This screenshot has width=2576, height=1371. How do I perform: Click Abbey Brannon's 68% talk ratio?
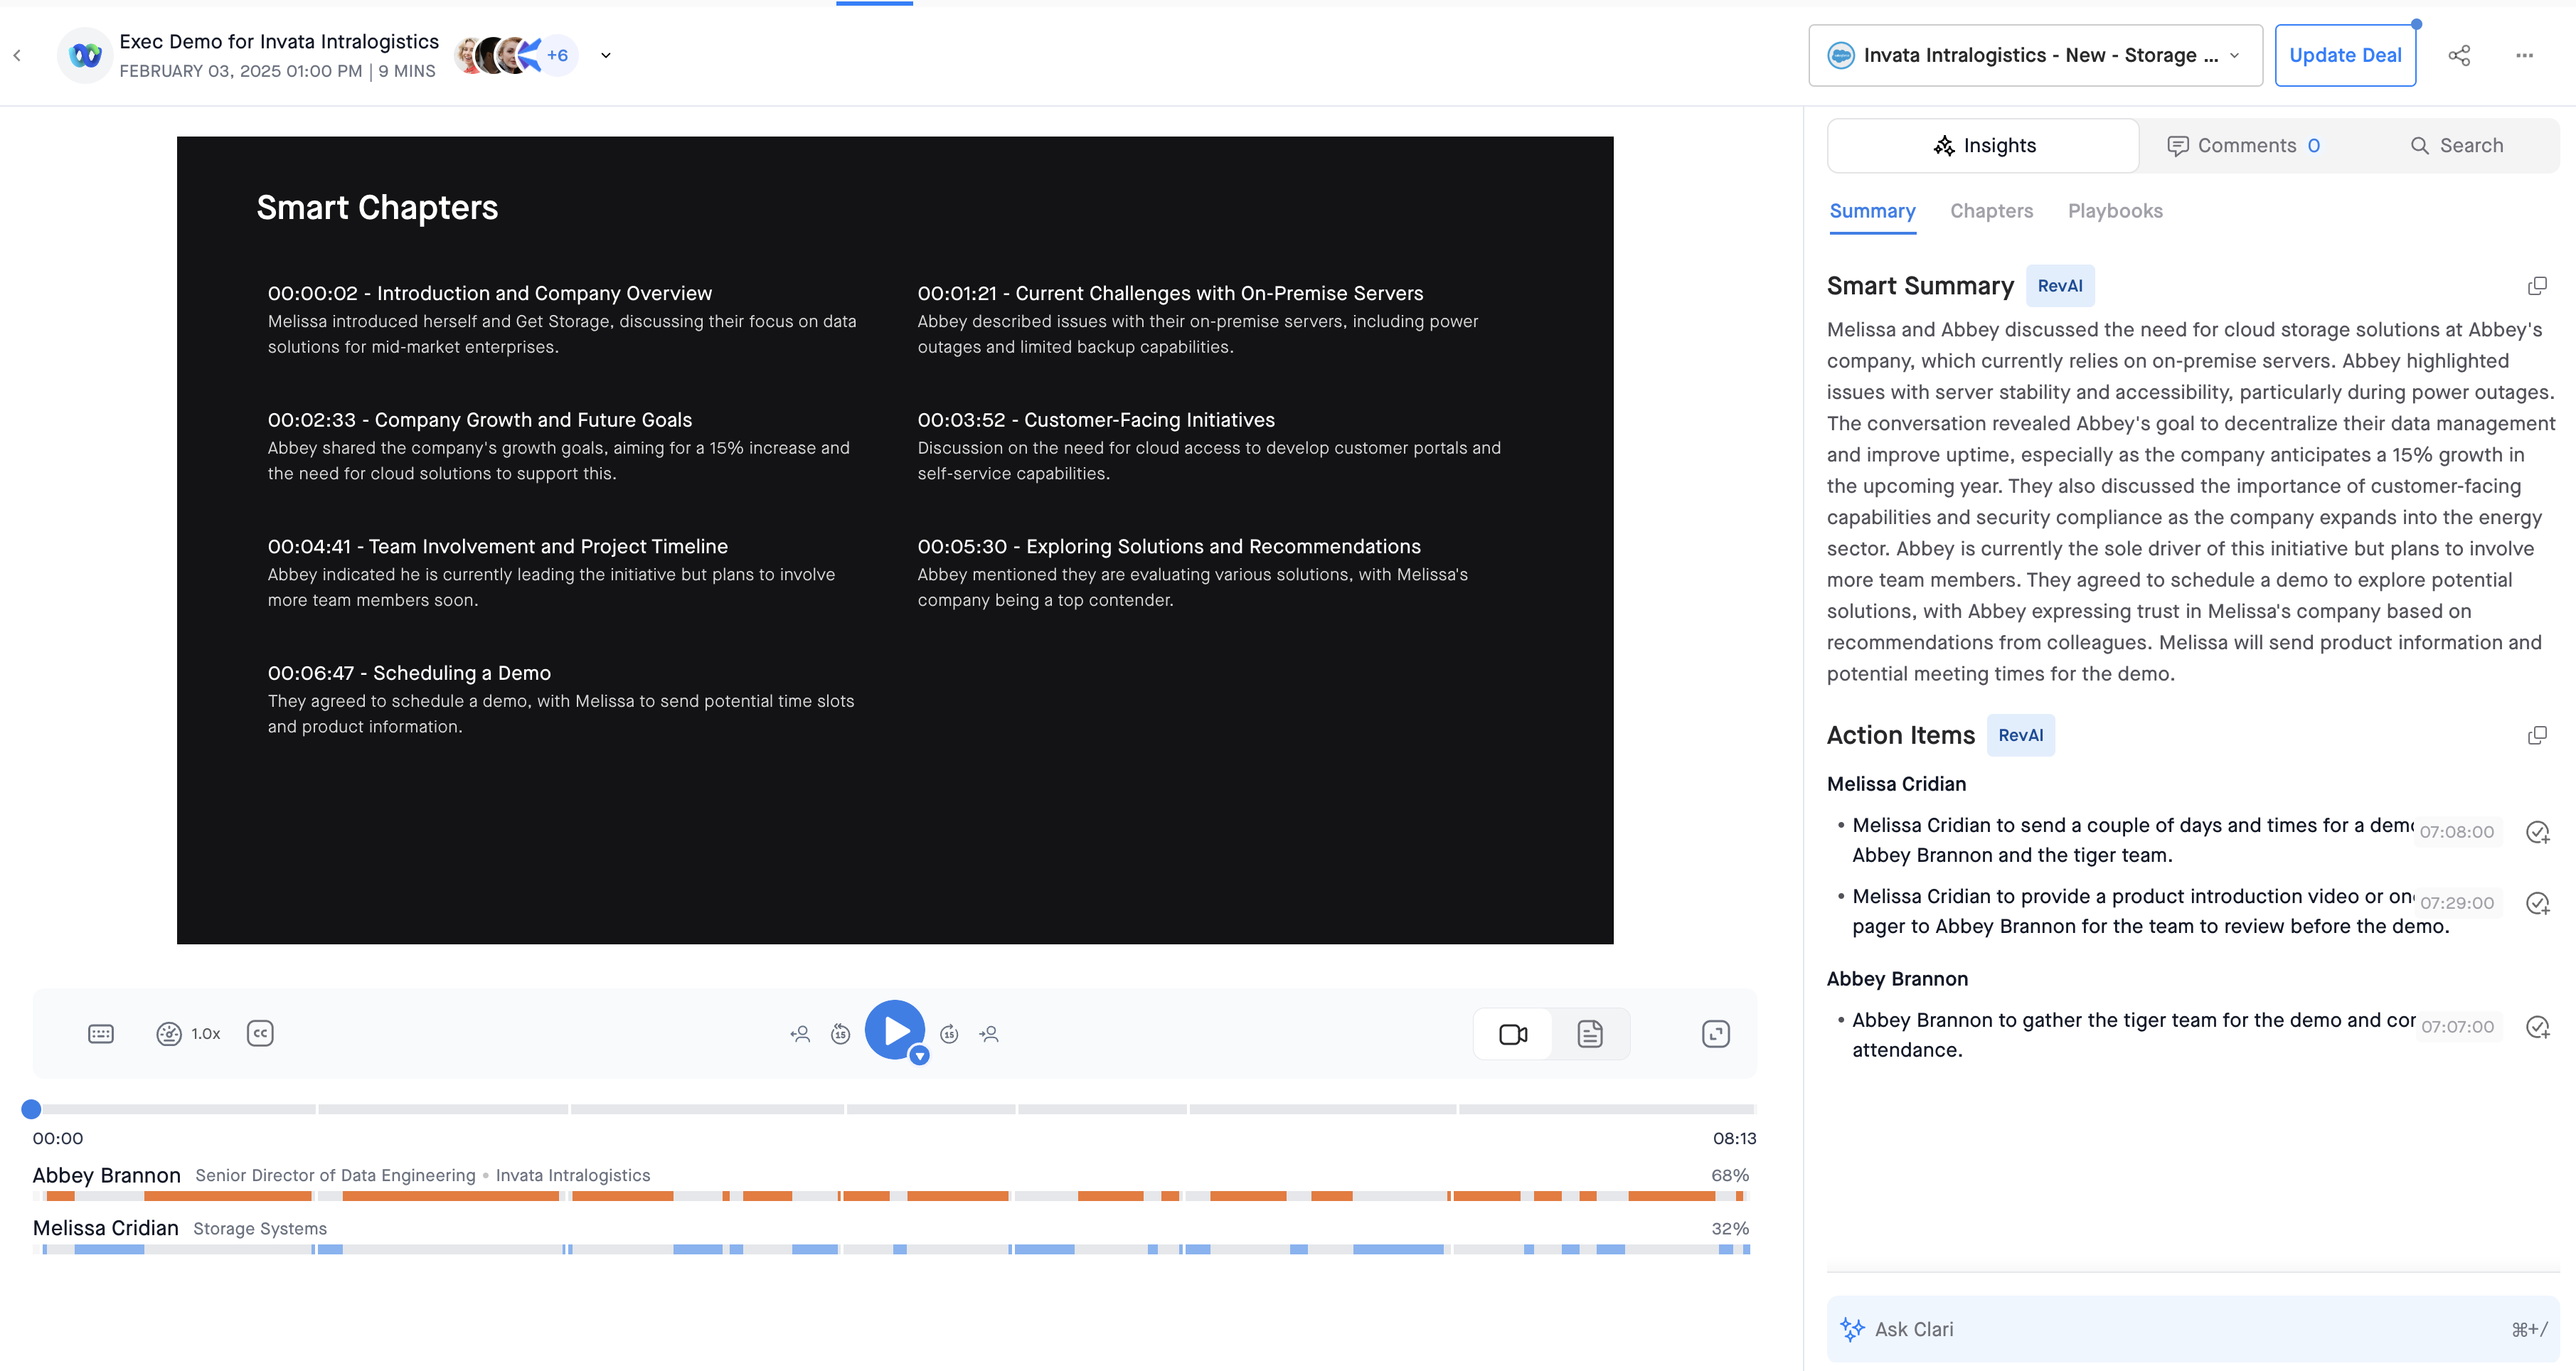[1730, 1175]
